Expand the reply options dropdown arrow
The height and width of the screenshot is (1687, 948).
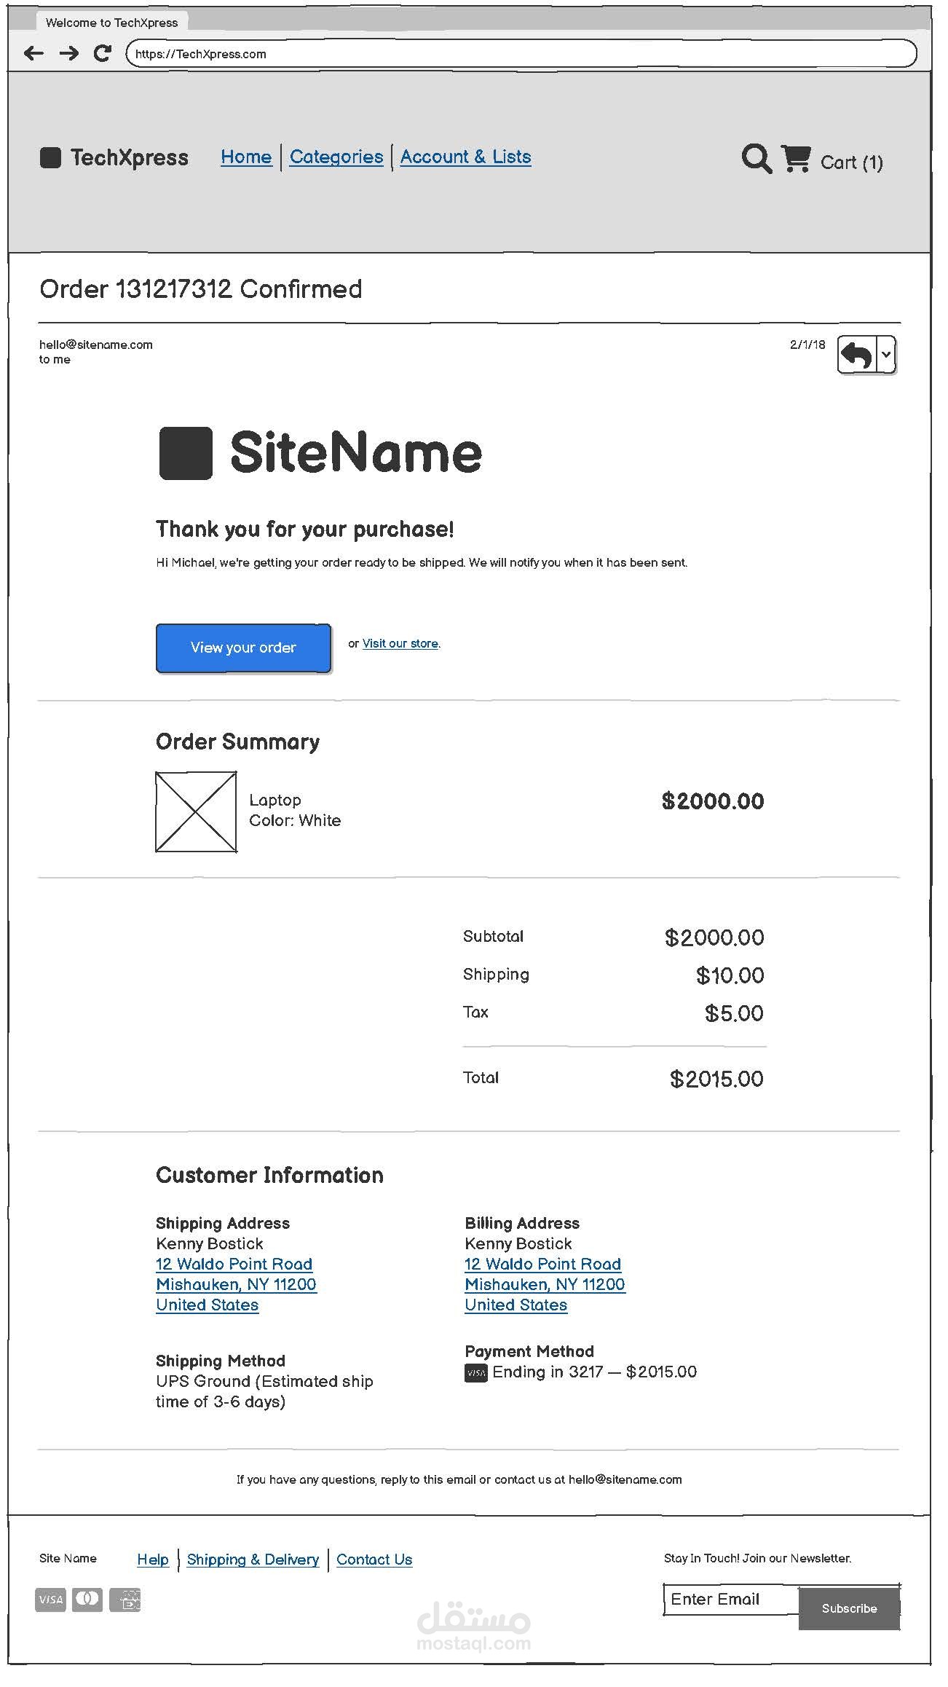click(886, 355)
